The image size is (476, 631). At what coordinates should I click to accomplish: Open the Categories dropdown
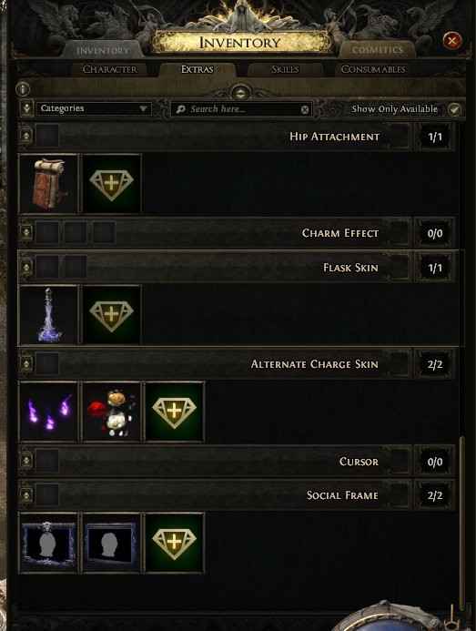click(x=94, y=108)
